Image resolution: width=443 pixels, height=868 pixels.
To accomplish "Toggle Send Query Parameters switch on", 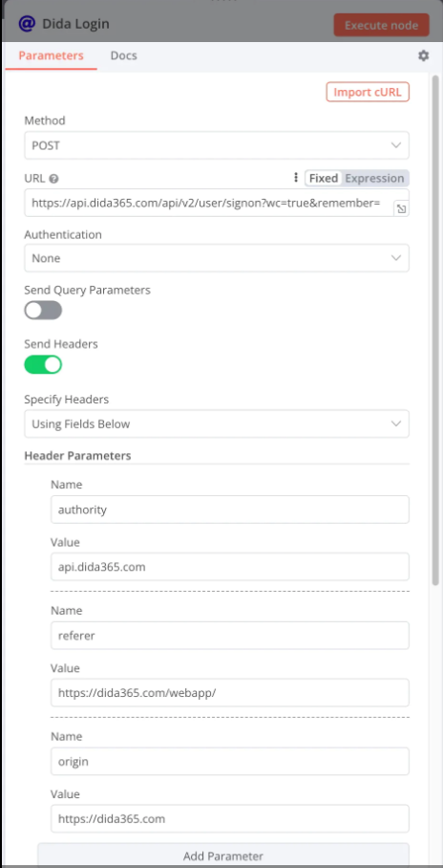I will 43,310.
